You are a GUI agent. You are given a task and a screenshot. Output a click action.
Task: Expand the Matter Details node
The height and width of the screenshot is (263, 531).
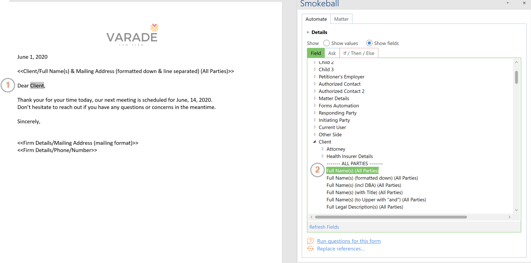tap(315, 98)
